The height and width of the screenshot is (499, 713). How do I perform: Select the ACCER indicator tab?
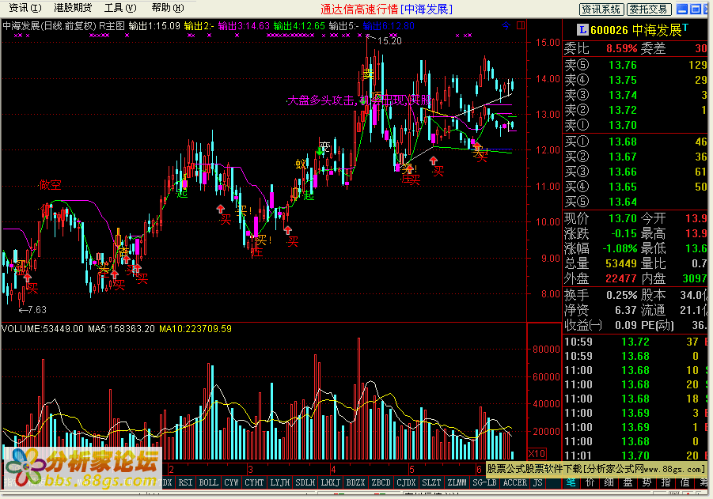514,482
